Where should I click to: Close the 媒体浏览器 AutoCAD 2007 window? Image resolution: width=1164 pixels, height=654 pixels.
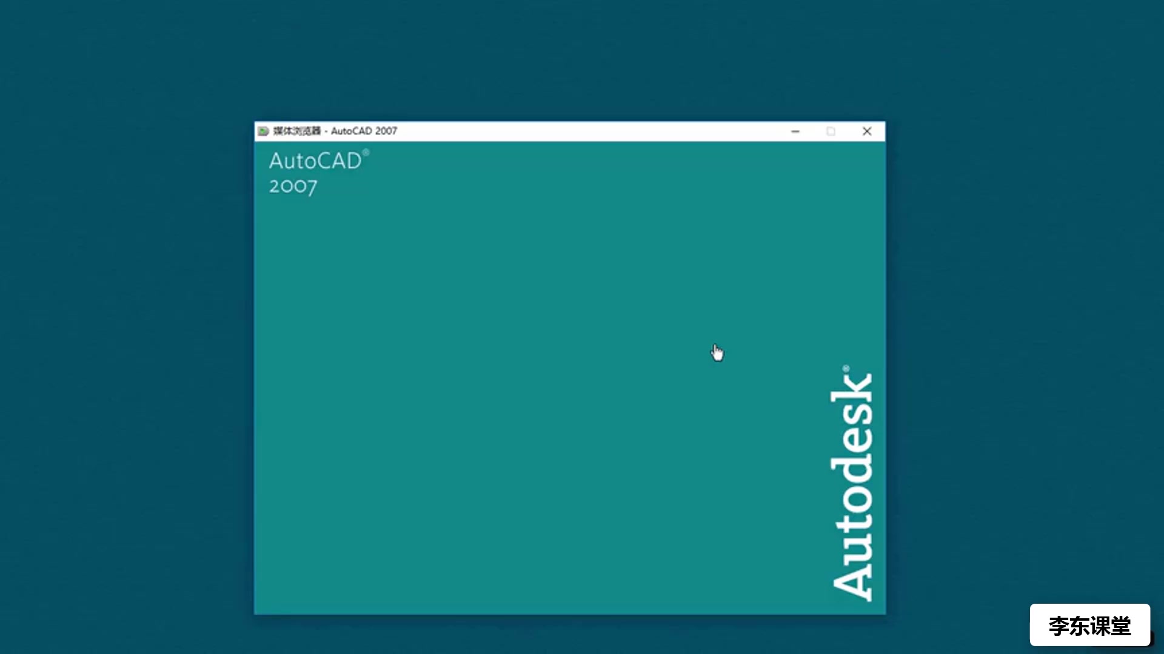click(866, 131)
